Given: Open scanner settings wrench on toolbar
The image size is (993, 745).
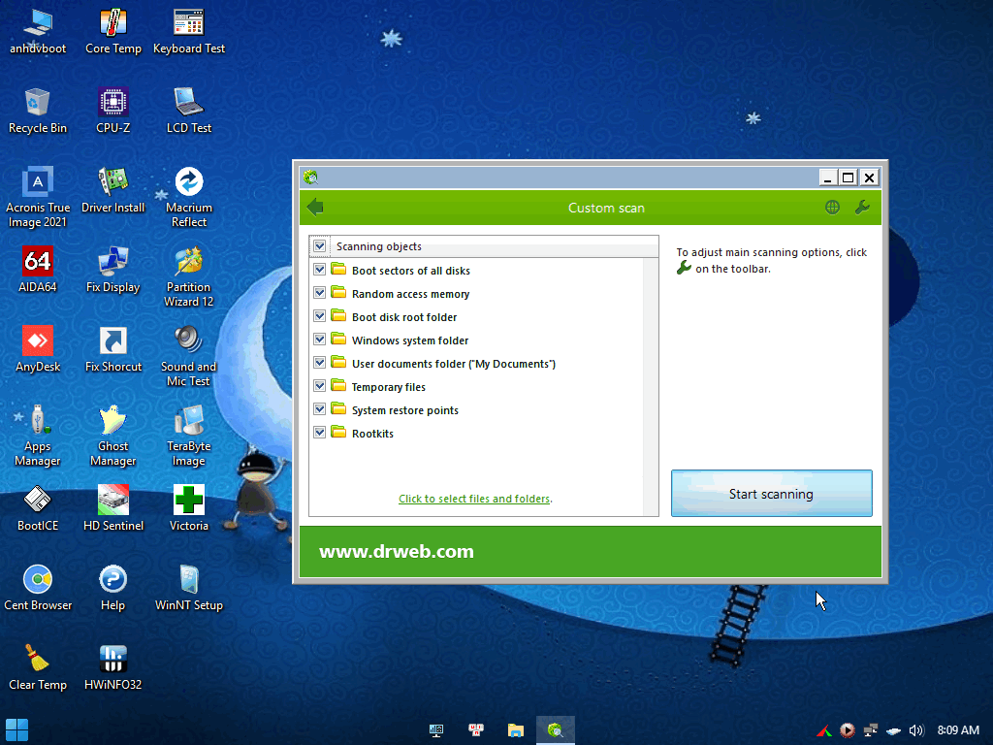Looking at the screenshot, I should (862, 208).
